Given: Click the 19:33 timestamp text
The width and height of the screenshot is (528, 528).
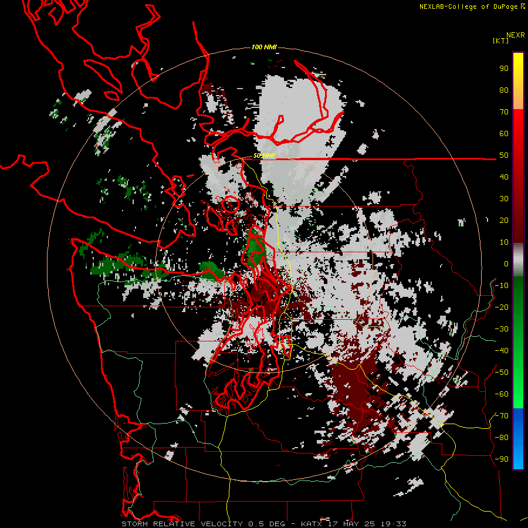Looking at the screenshot, I should coord(393,524).
